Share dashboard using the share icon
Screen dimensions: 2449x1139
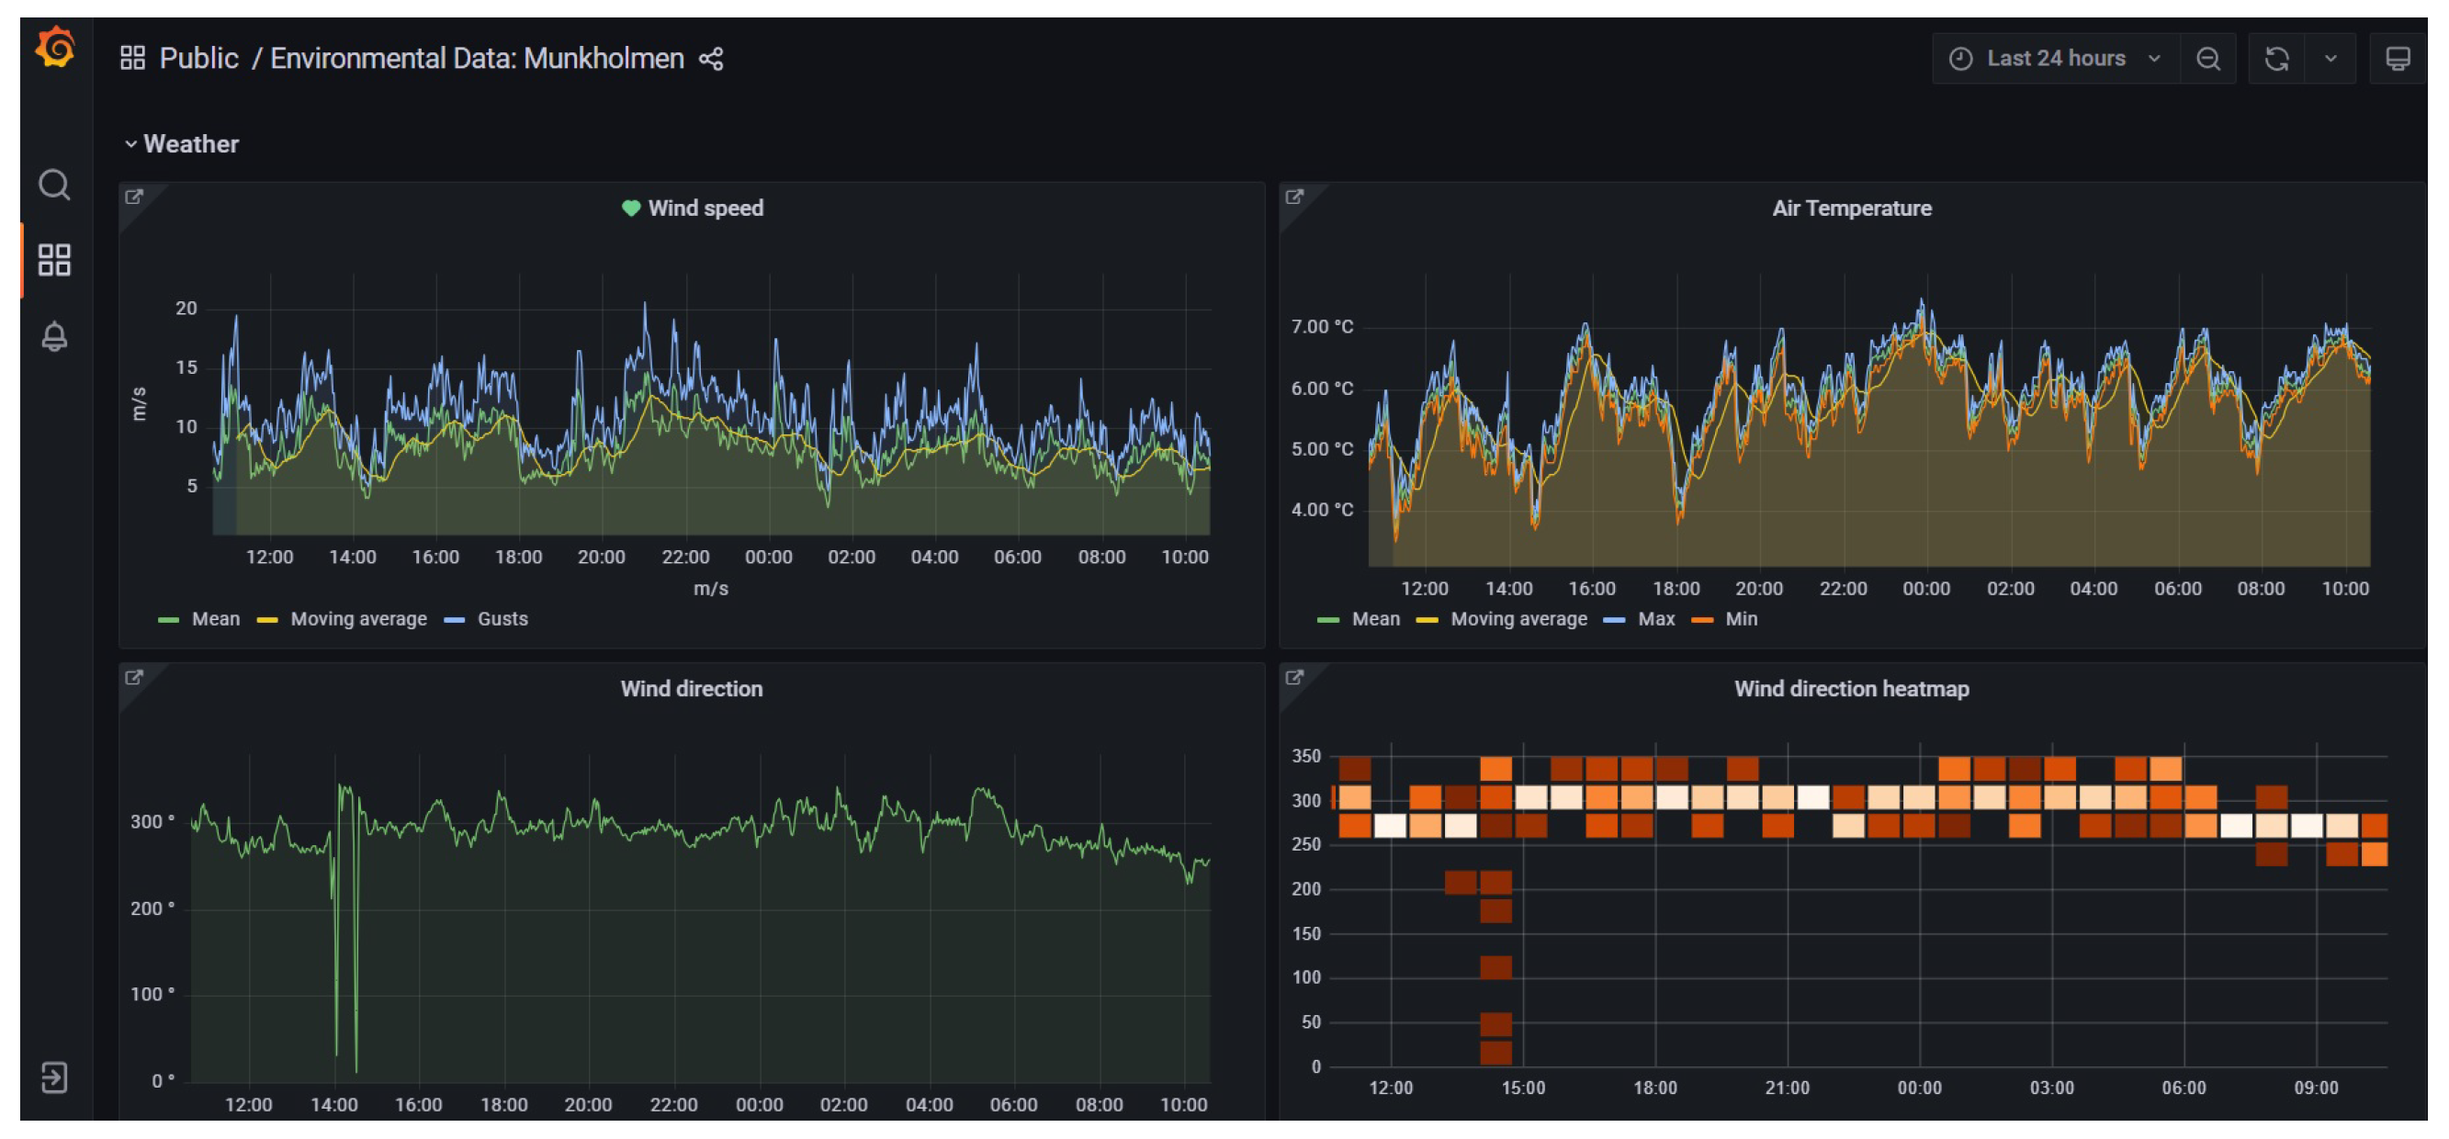point(711,59)
